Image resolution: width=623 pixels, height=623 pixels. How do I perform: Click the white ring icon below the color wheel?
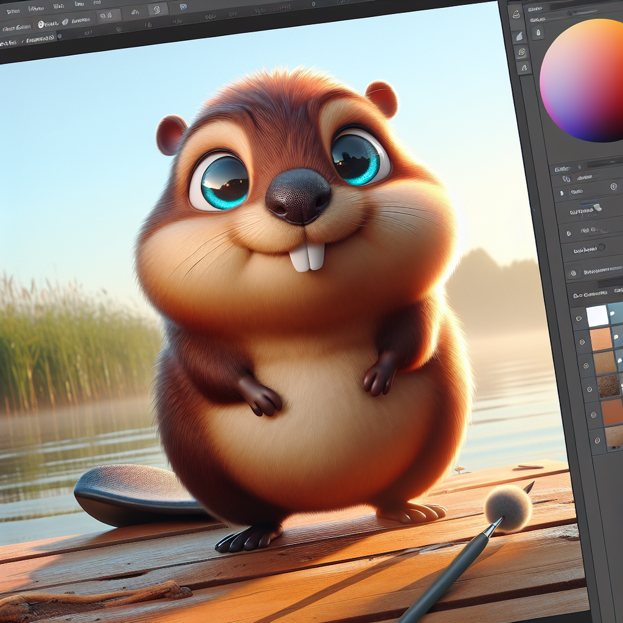pyautogui.click(x=614, y=187)
